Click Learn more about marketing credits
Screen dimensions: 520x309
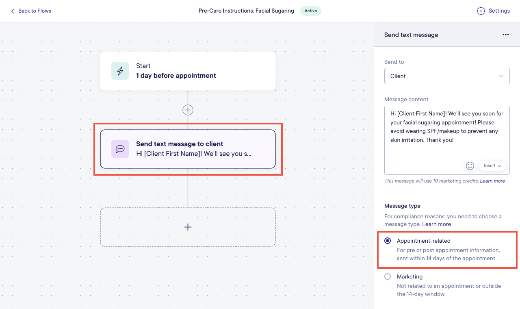coord(492,181)
